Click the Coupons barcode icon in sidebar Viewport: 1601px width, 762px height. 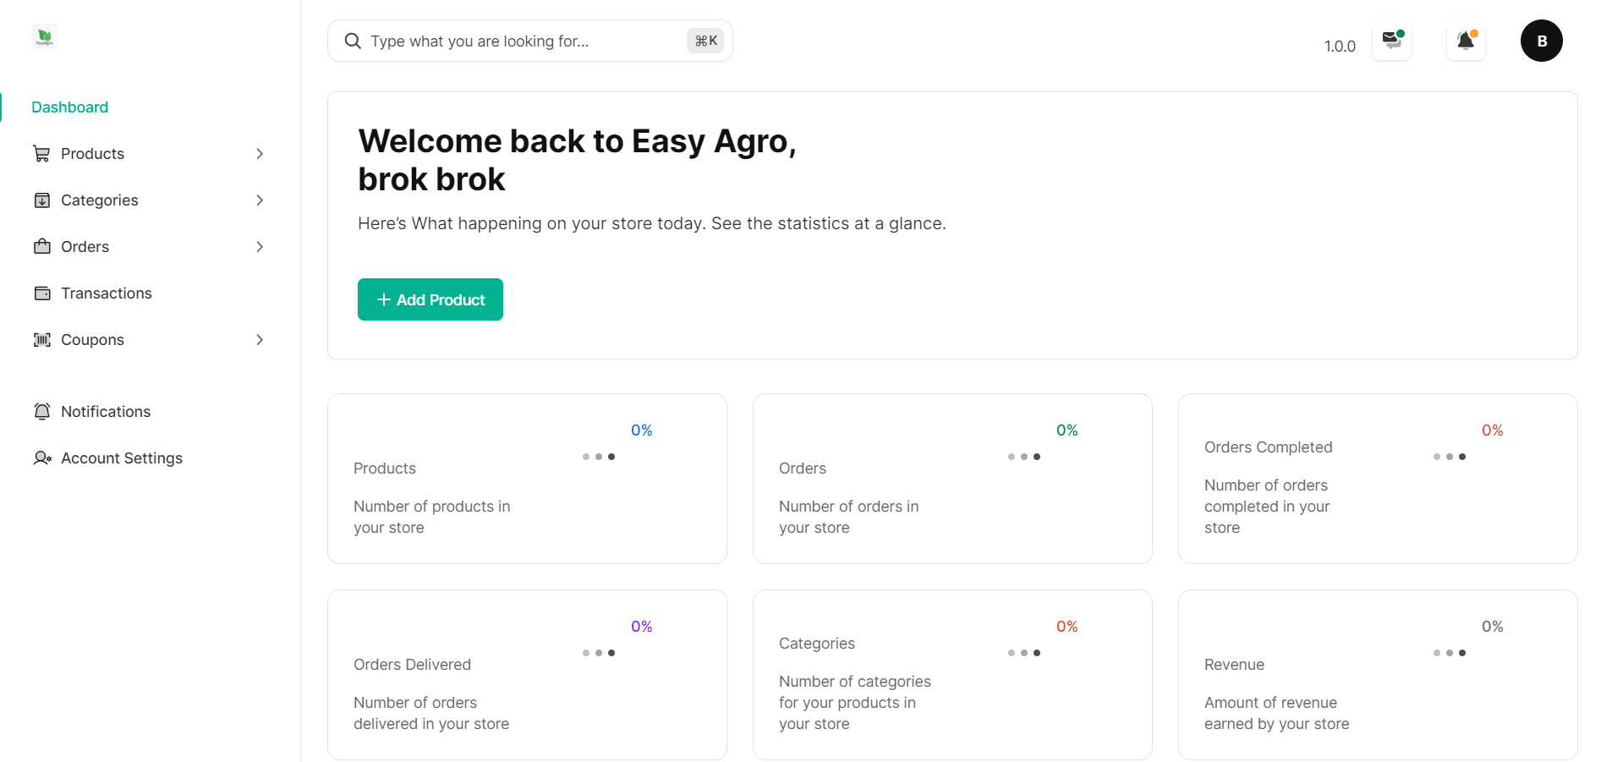point(41,340)
